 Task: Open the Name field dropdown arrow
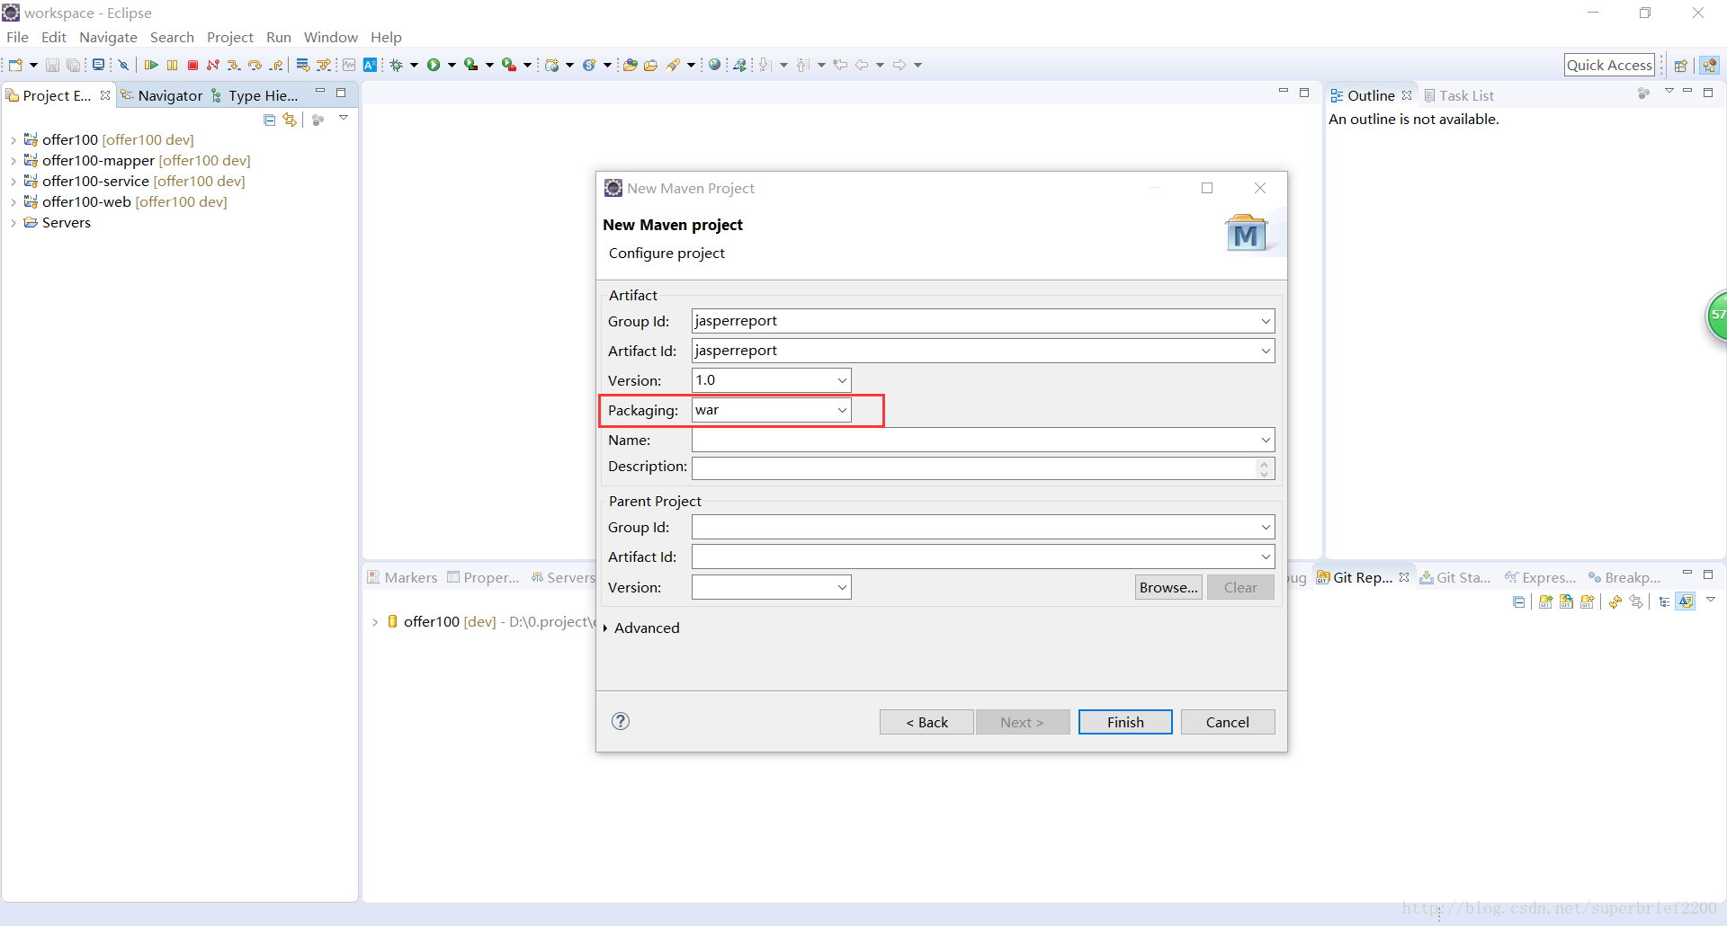click(x=1266, y=440)
